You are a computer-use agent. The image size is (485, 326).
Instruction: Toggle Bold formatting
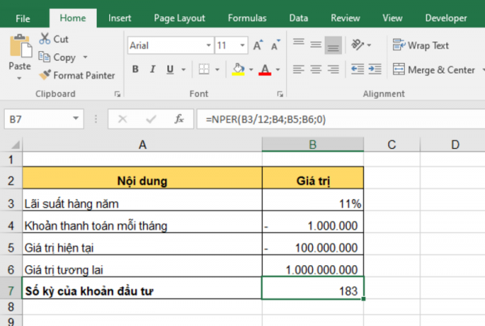(x=136, y=70)
